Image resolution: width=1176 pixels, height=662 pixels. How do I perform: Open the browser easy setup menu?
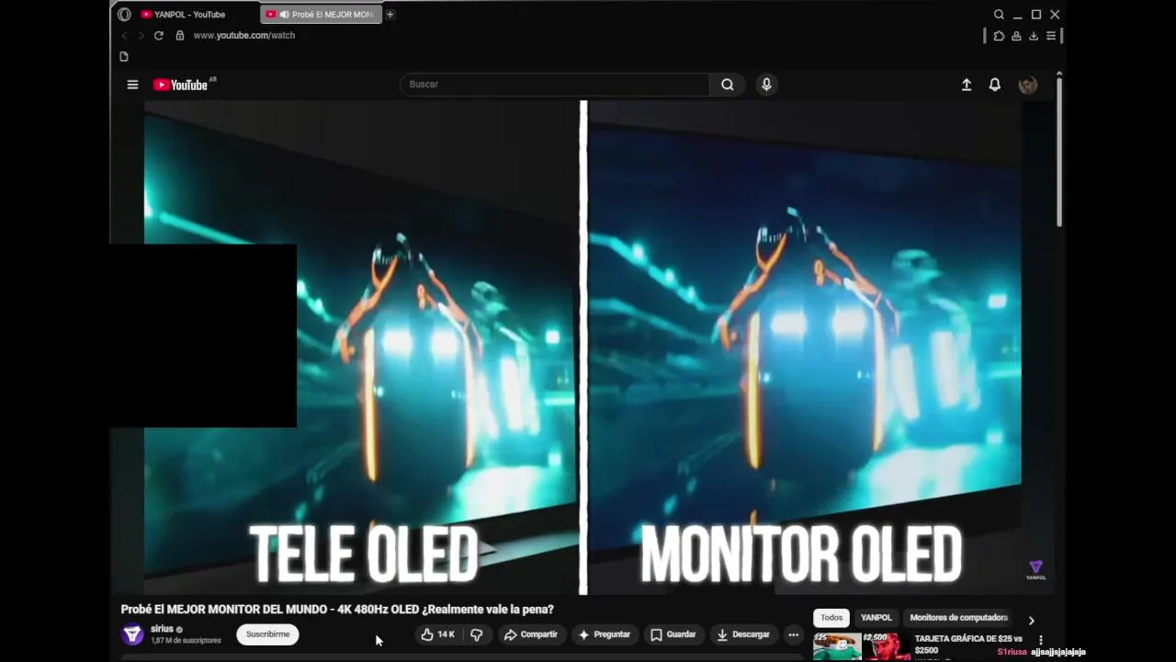pyautogui.click(x=1051, y=36)
